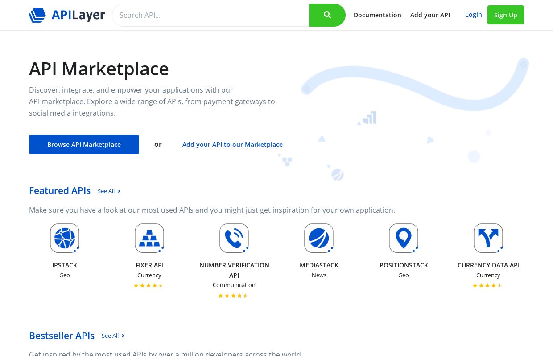The width and height of the screenshot is (553, 356).
Task: Click Browse API Marketplace button
Action: (84, 145)
